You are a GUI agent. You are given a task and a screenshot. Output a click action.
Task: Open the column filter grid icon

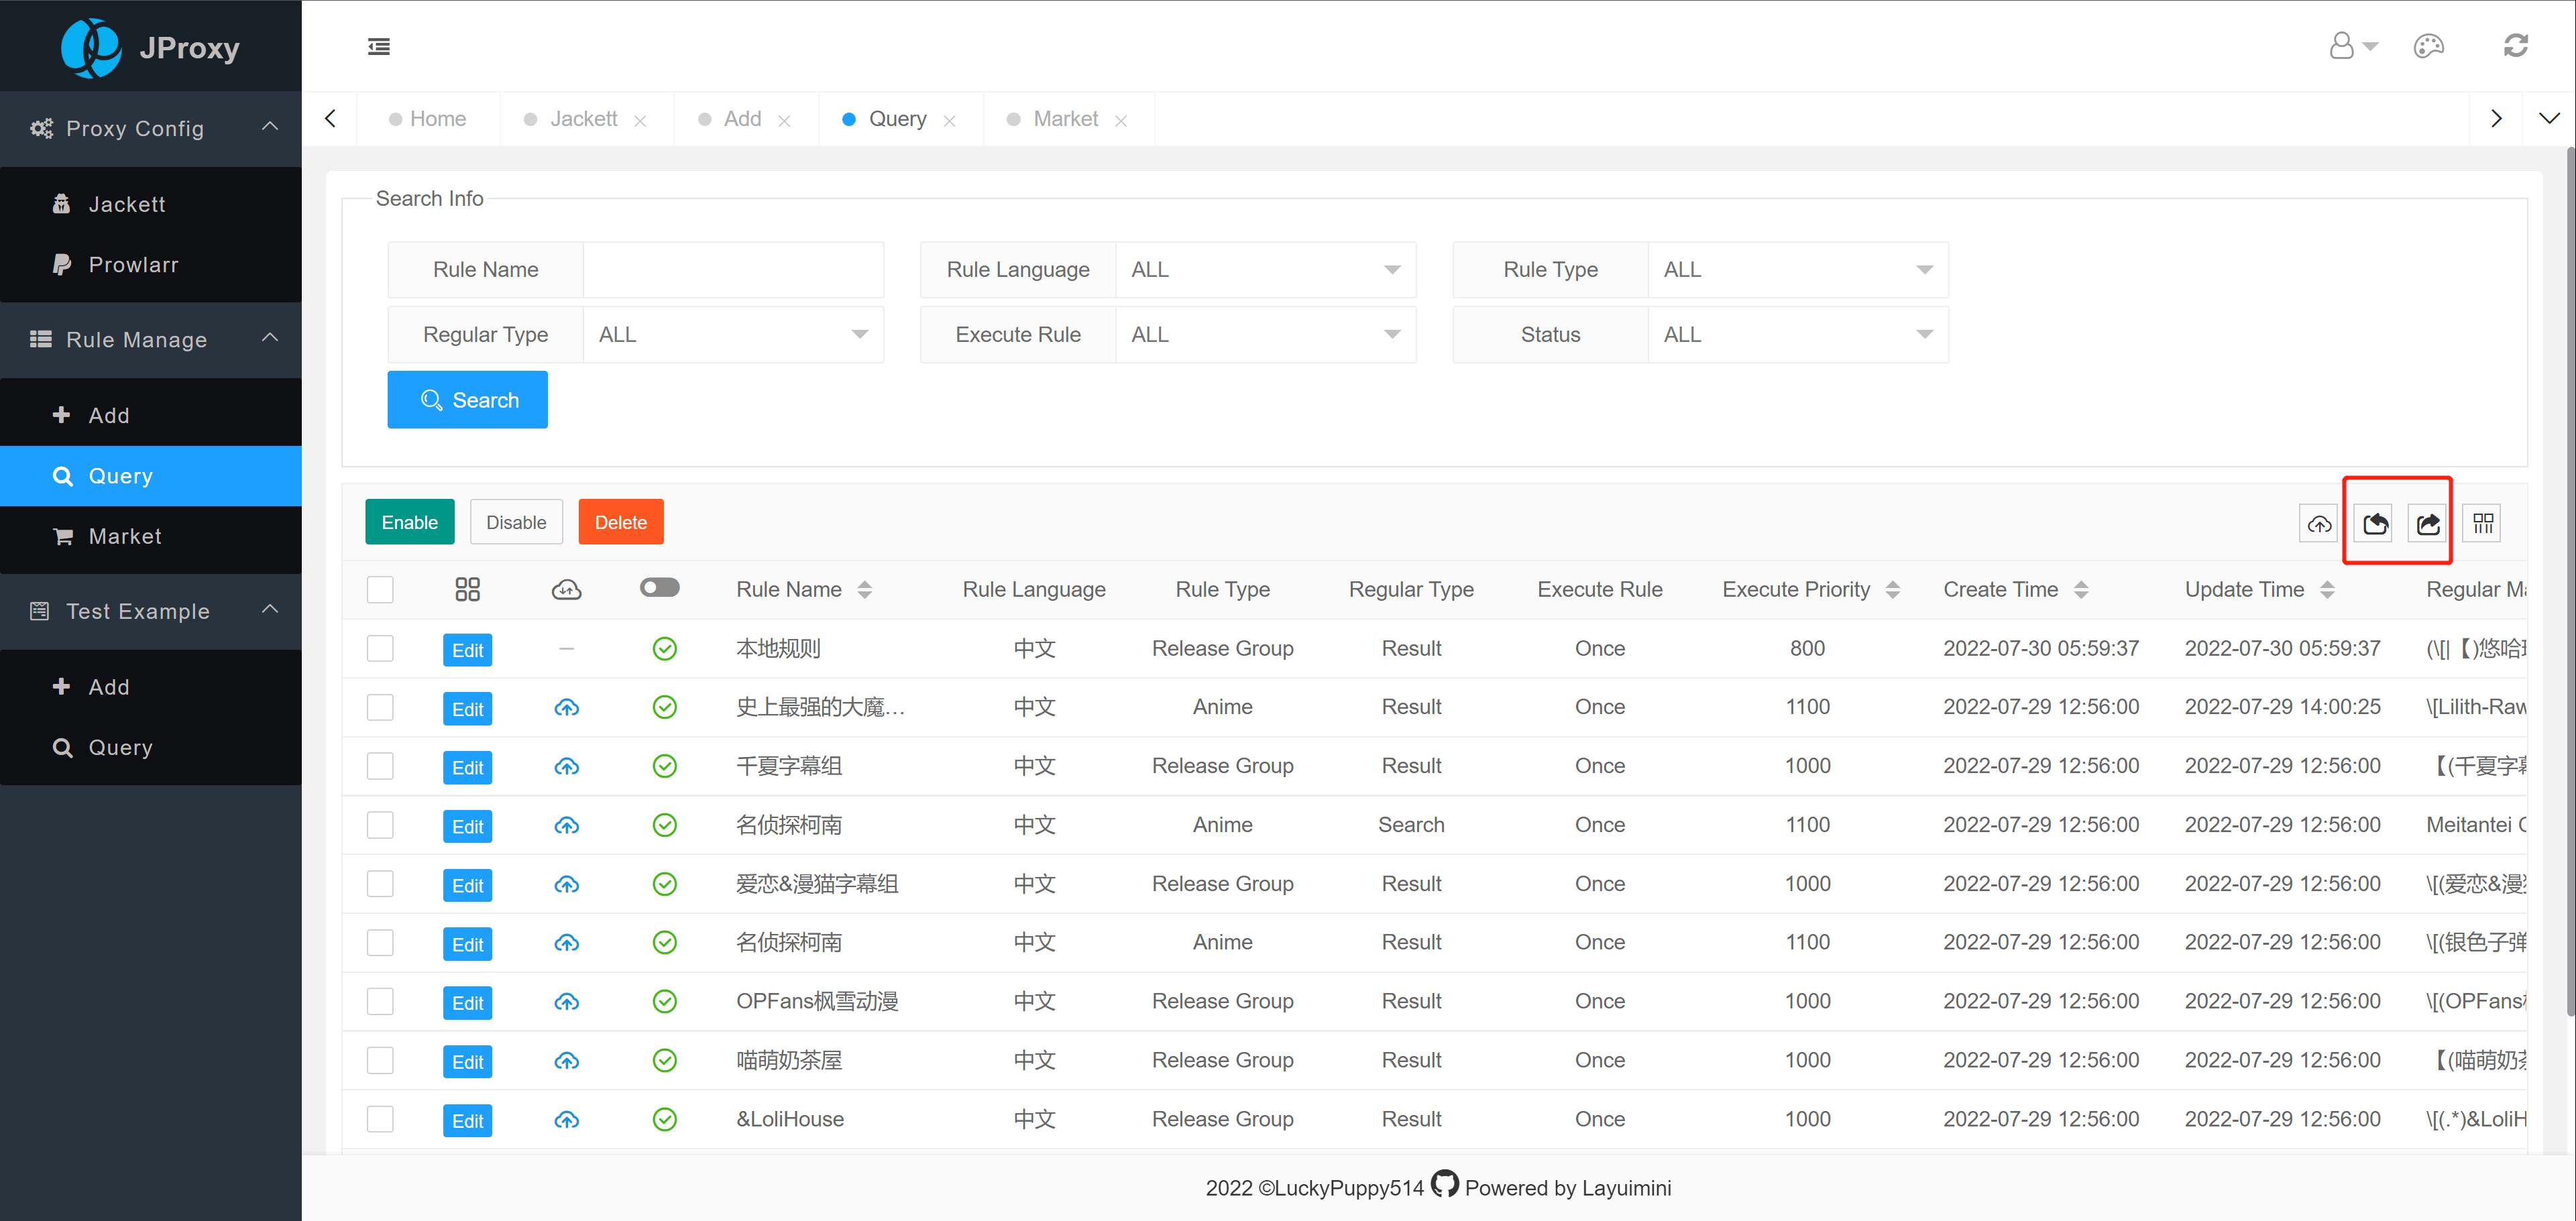point(2482,523)
